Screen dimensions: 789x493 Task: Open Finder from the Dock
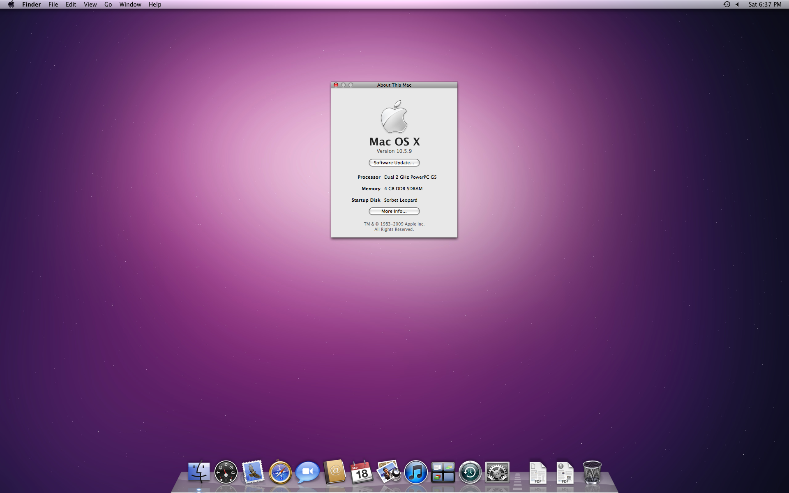(x=199, y=472)
